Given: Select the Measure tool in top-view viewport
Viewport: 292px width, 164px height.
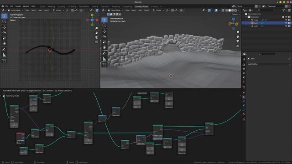Looking at the screenshot, I should point(4,55).
